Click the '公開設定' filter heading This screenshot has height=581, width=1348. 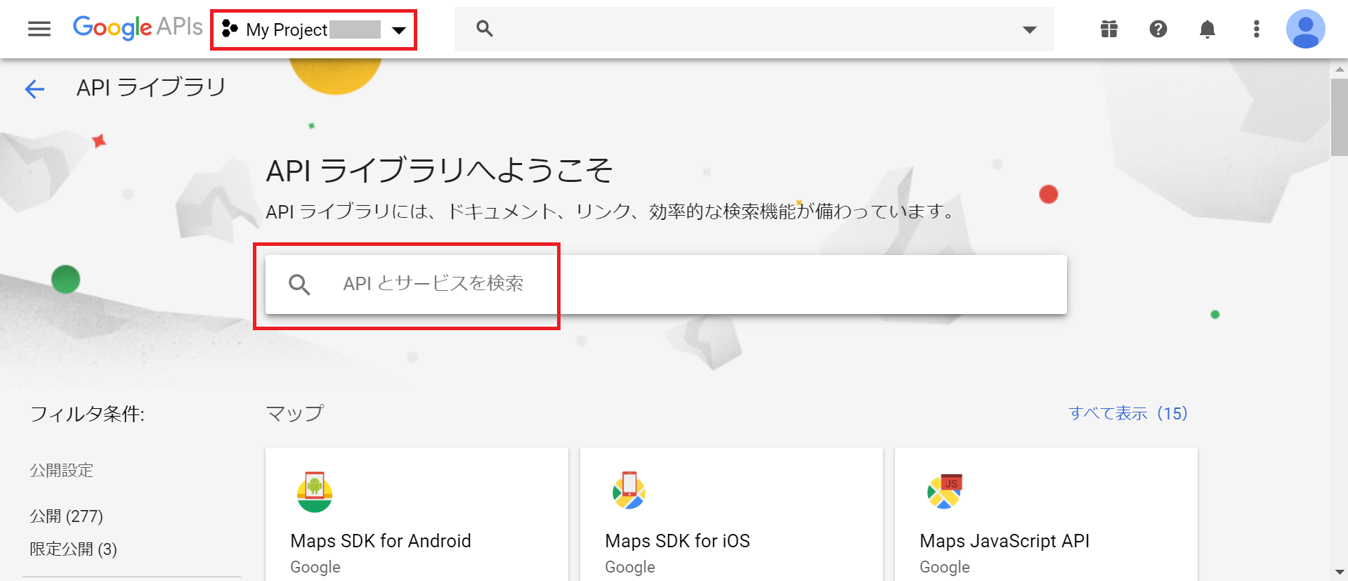point(62,470)
